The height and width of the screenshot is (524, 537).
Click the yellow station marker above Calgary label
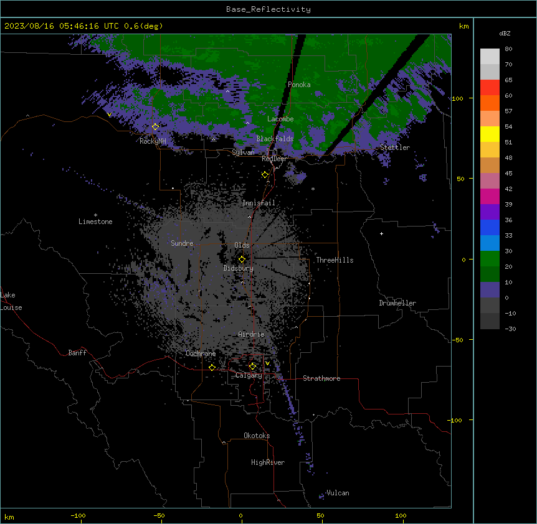tap(252, 367)
